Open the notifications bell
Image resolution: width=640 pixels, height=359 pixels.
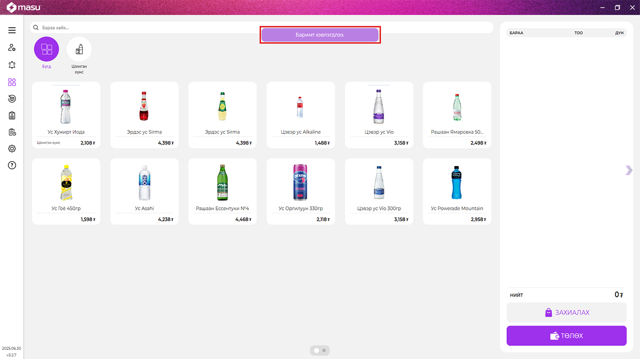click(12, 65)
